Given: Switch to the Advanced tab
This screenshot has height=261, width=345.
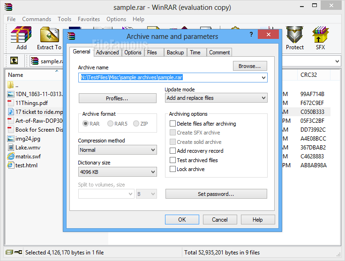Looking at the screenshot, I should [x=107, y=52].
